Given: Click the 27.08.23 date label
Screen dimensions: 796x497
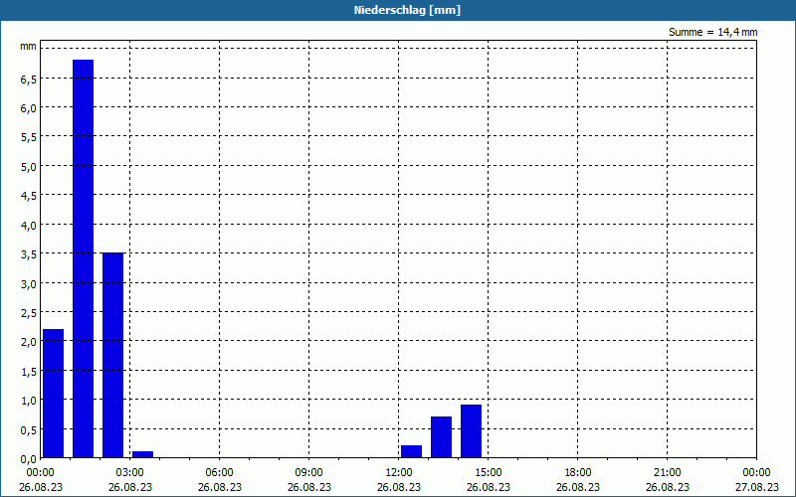Looking at the screenshot, I should click(756, 487).
